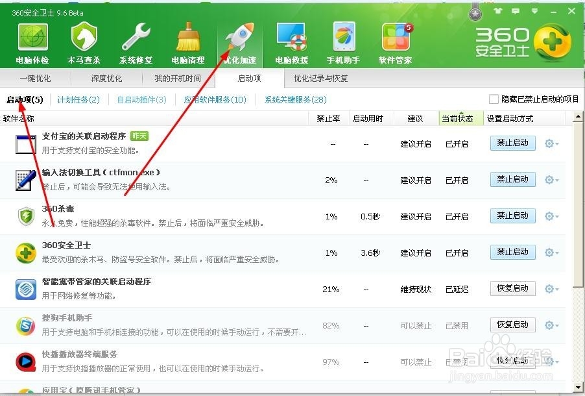The image size is (585, 396).
Task: Switch to 一键优化 tab
Action: (x=36, y=79)
